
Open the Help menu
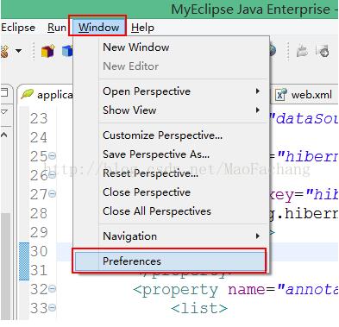142,28
